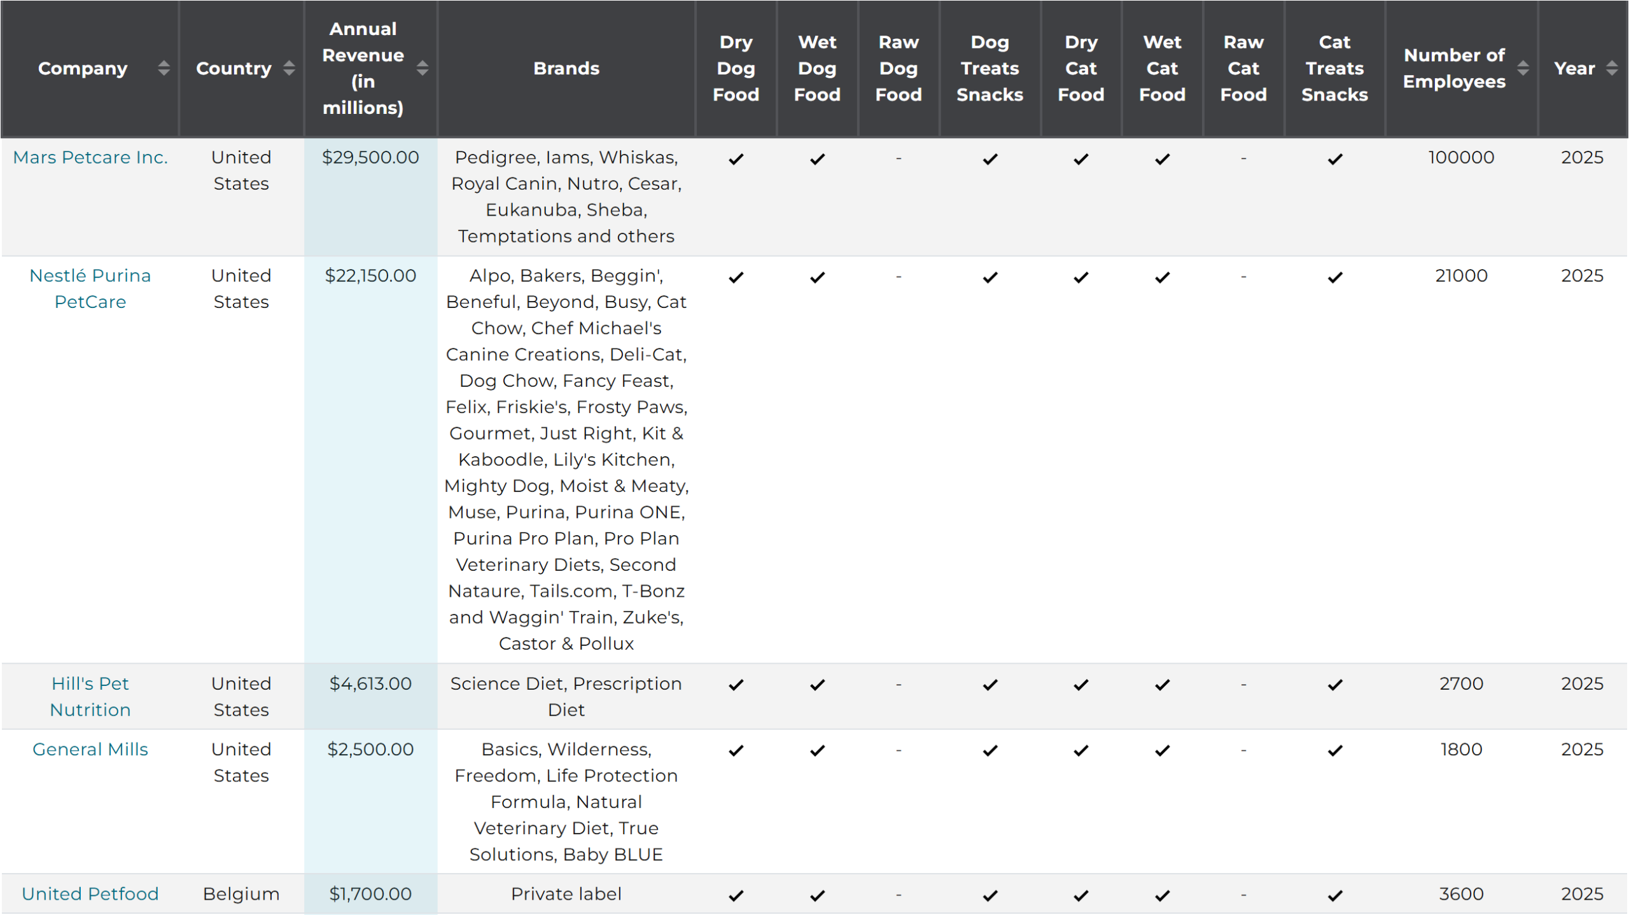The width and height of the screenshot is (1629, 915).
Task: Click the Wet Dog Food column header
Action: click(x=818, y=68)
